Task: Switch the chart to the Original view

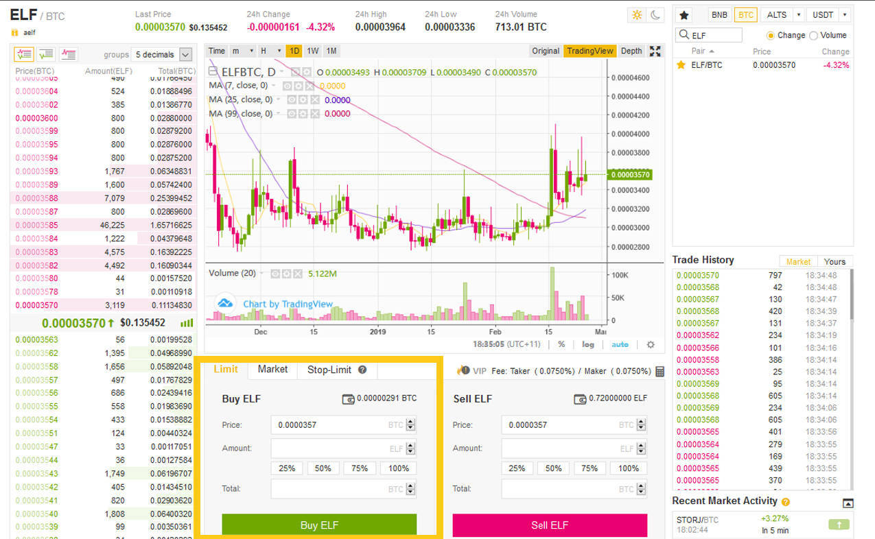Action: (546, 51)
